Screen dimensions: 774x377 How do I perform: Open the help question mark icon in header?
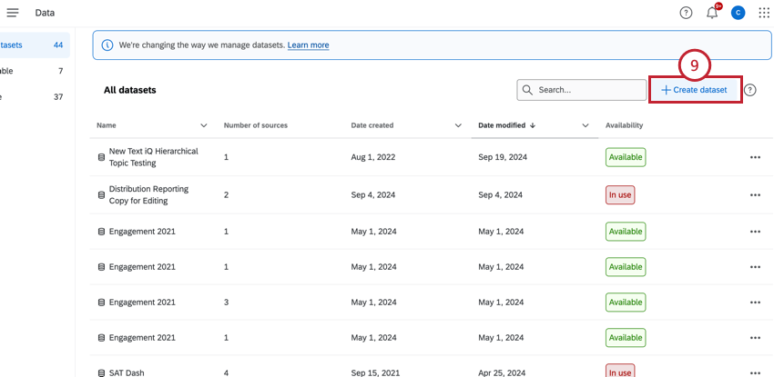[x=686, y=13]
